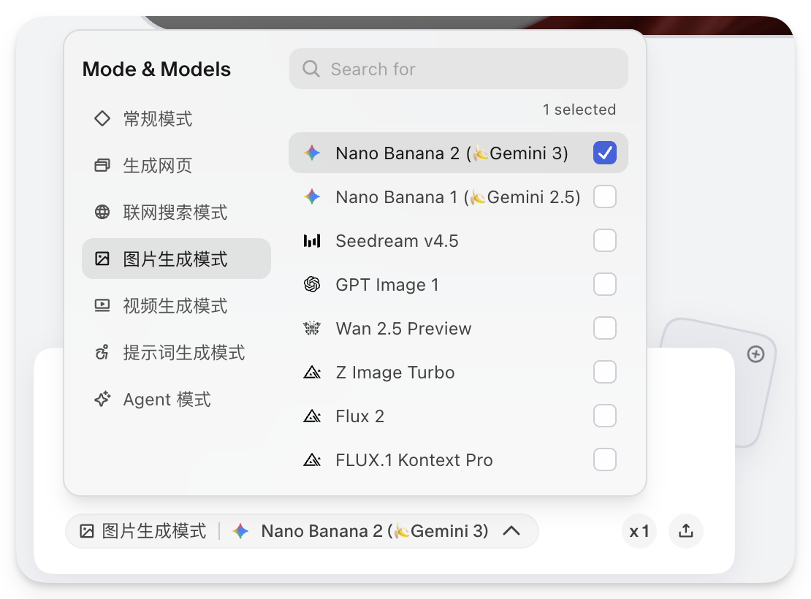Enable the Flux 2 checkbox
Image resolution: width=811 pixels, height=599 pixels.
605,416
